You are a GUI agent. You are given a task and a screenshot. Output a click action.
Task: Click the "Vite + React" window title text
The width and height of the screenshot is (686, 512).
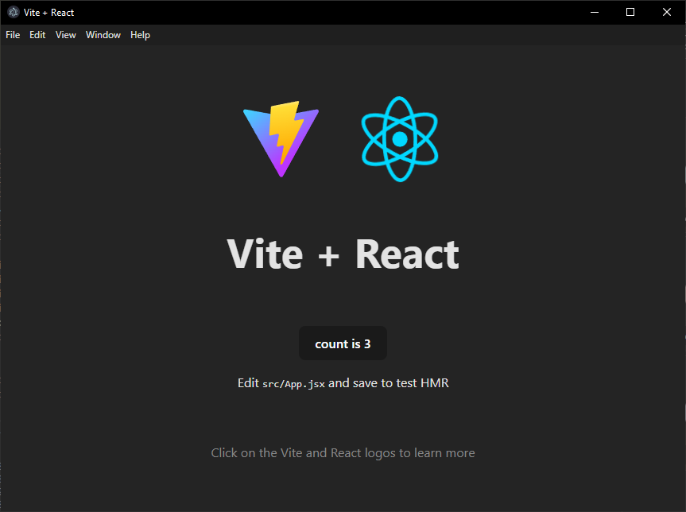point(48,13)
